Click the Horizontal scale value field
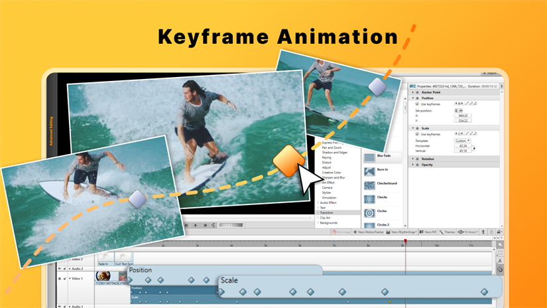The height and width of the screenshot is (308, 547). [463, 146]
